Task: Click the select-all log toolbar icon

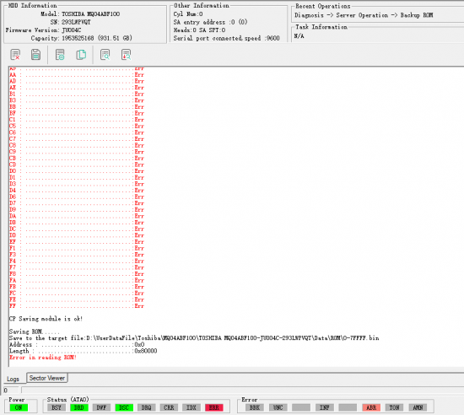Action: click(x=60, y=55)
